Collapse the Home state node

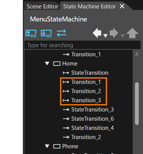pyautogui.click(x=47, y=64)
